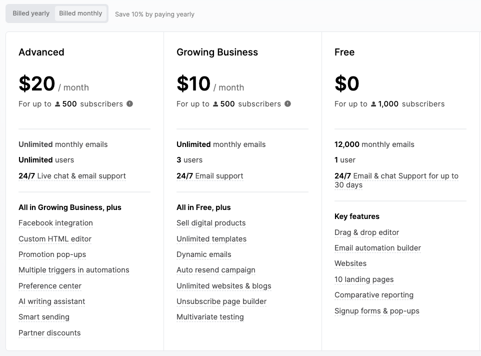Show AI writing assistant details

[51, 301]
